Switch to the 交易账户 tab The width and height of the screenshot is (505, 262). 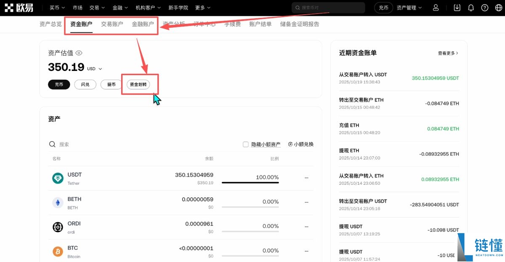112,24
